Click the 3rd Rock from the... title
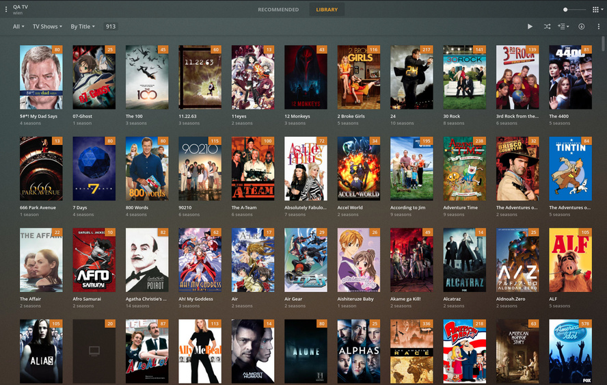Image resolution: width=607 pixels, height=385 pixels. click(517, 116)
